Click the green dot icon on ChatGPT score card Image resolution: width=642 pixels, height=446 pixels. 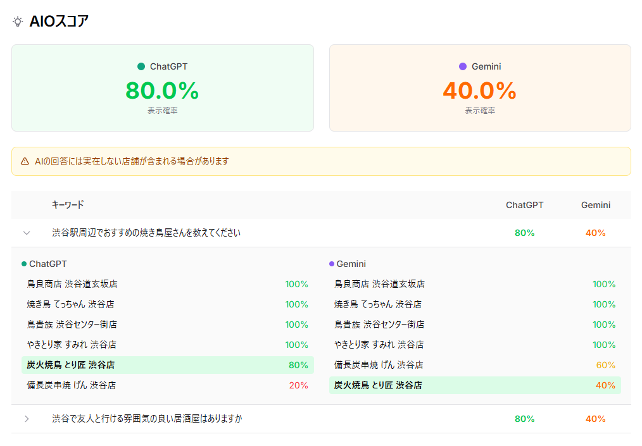[x=139, y=66]
